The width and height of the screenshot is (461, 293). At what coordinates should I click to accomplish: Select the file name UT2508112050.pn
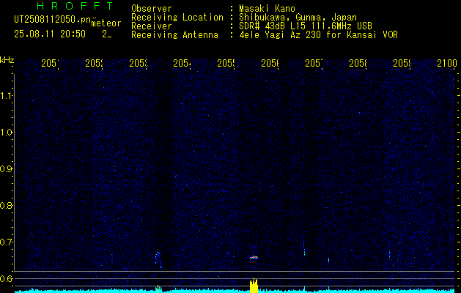53,20
